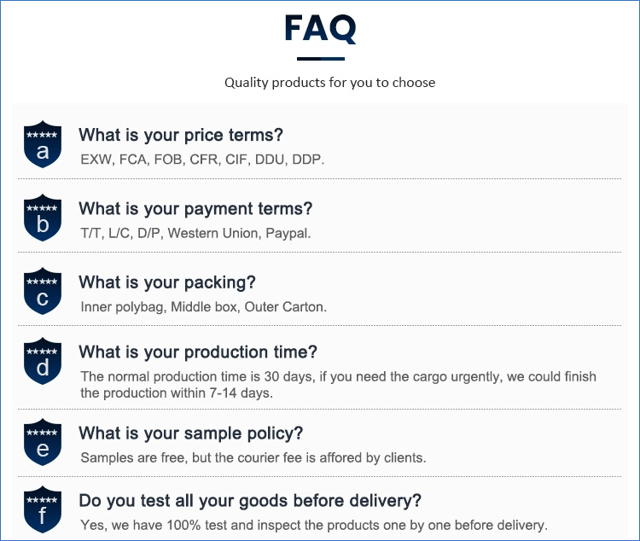Click the "Samples are free" answer text
Screen dimensions: 640x541
point(253,457)
